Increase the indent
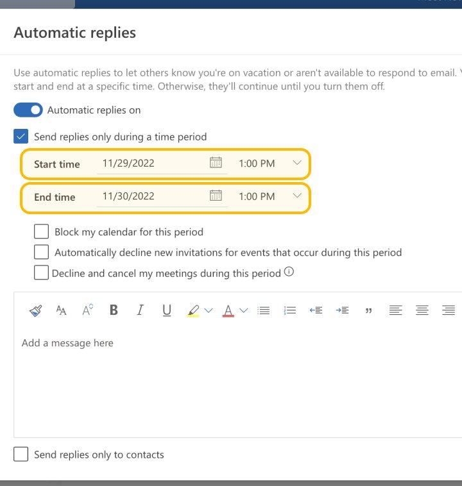The width and height of the screenshot is (462, 486). point(342,310)
